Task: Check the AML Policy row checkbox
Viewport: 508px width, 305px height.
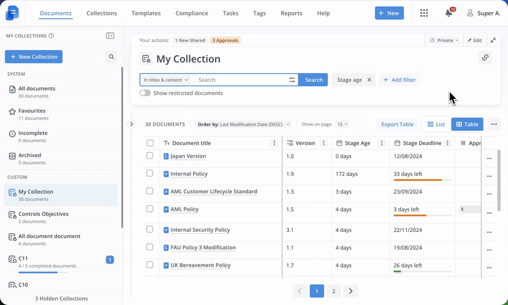Action: [x=150, y=209]
